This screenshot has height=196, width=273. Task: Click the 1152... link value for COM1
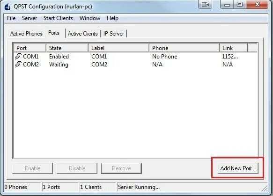pyautogui.click(x=230, y=56)
